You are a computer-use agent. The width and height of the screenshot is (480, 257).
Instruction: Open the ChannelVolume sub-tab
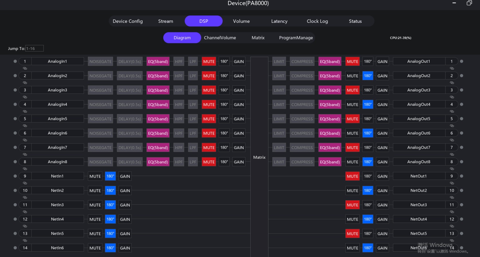(220, 38)
